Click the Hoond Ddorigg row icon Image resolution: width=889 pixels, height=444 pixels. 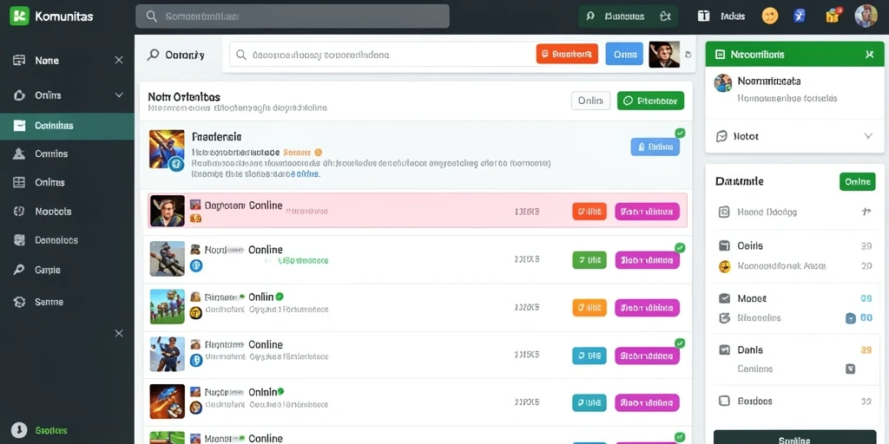coord(724,212)
